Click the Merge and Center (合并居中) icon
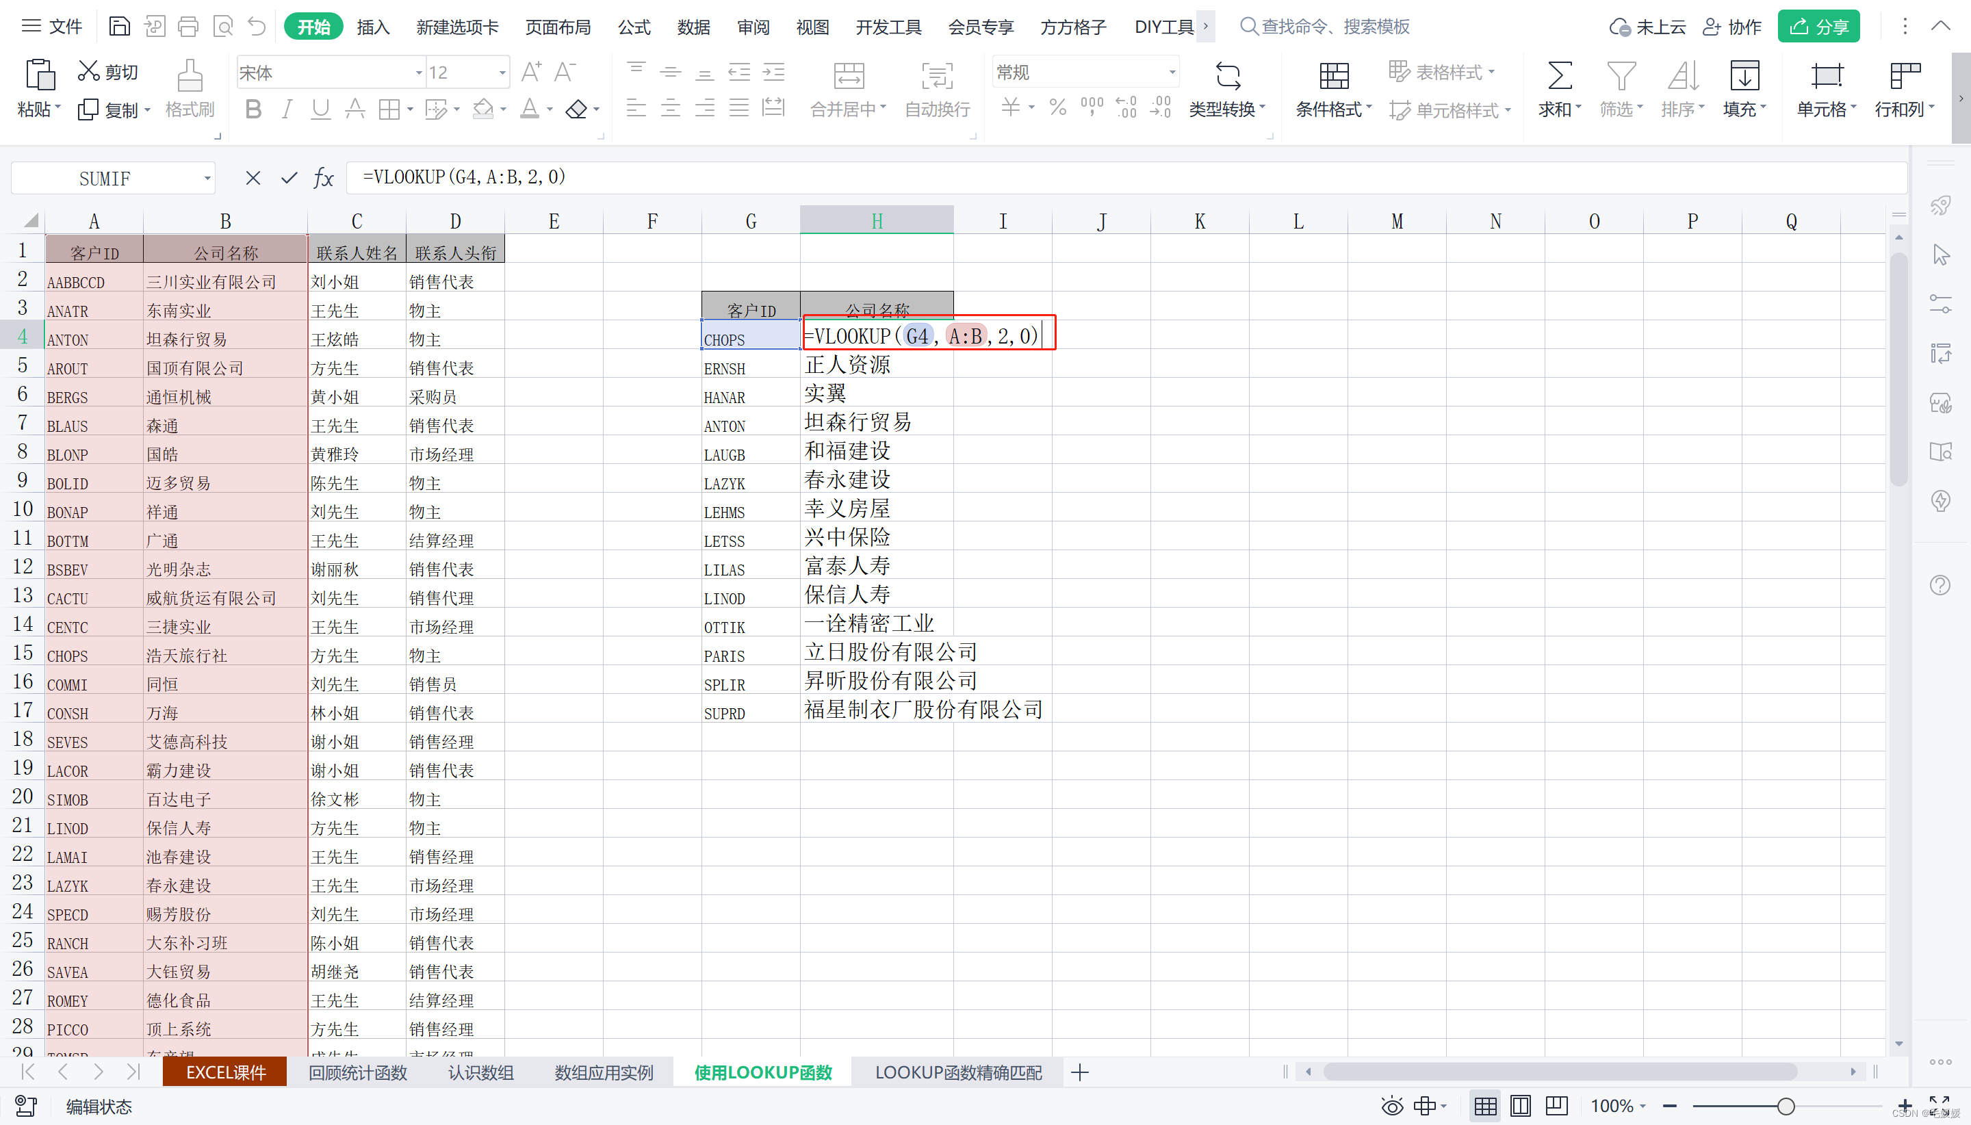 [849, 76]
